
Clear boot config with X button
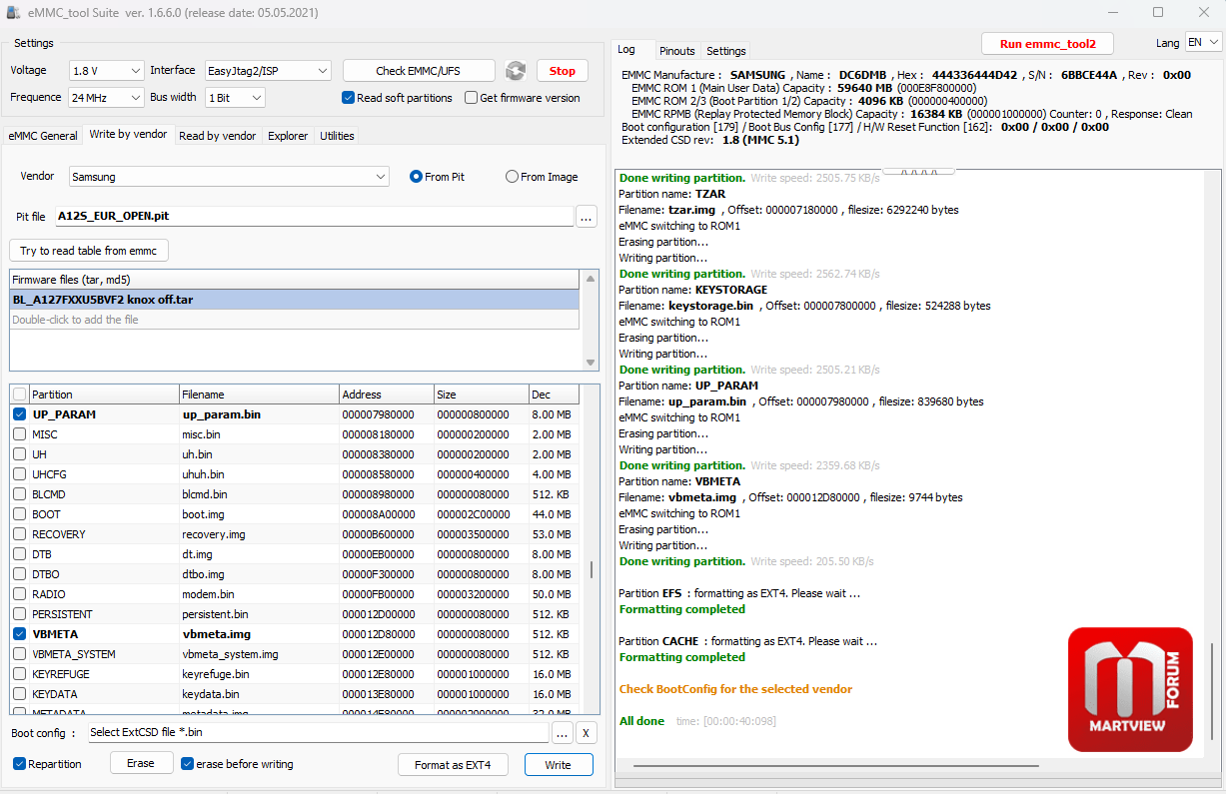(x=587, y=732)
